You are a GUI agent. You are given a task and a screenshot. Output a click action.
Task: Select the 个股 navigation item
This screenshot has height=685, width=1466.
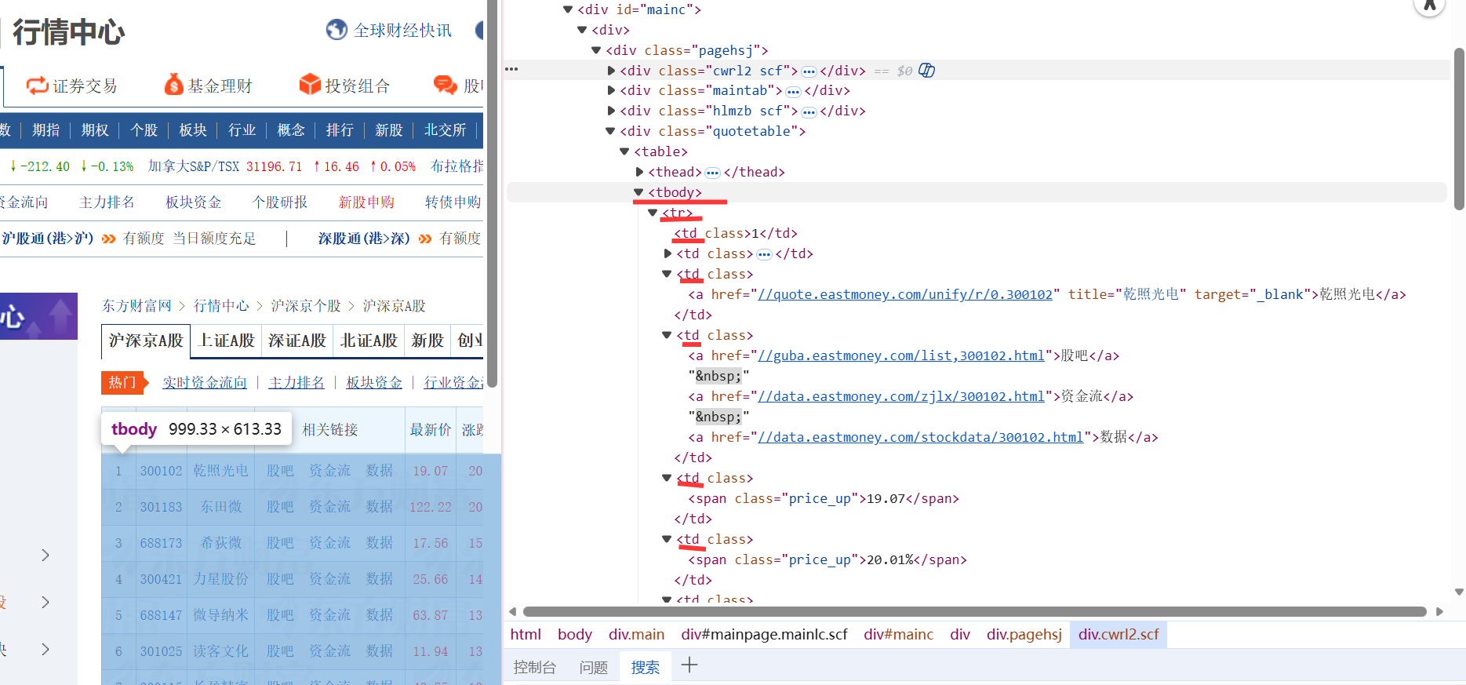[x=144, y=130]
